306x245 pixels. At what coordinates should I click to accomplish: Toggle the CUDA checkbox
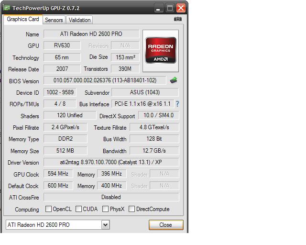78,209
